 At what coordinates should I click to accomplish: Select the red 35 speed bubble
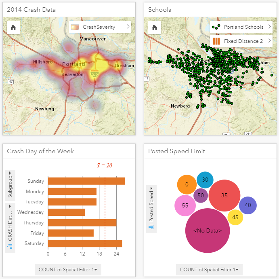pyautogui.click(x=224, y=195)
